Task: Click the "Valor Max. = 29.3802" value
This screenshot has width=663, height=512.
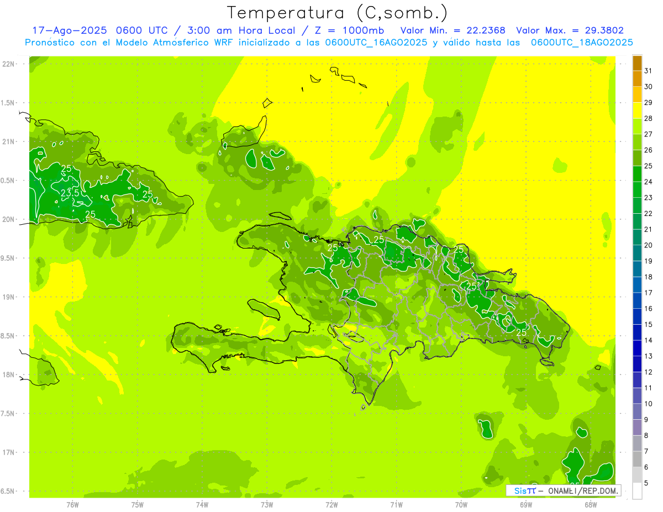Action: click(x=570, y=30)
